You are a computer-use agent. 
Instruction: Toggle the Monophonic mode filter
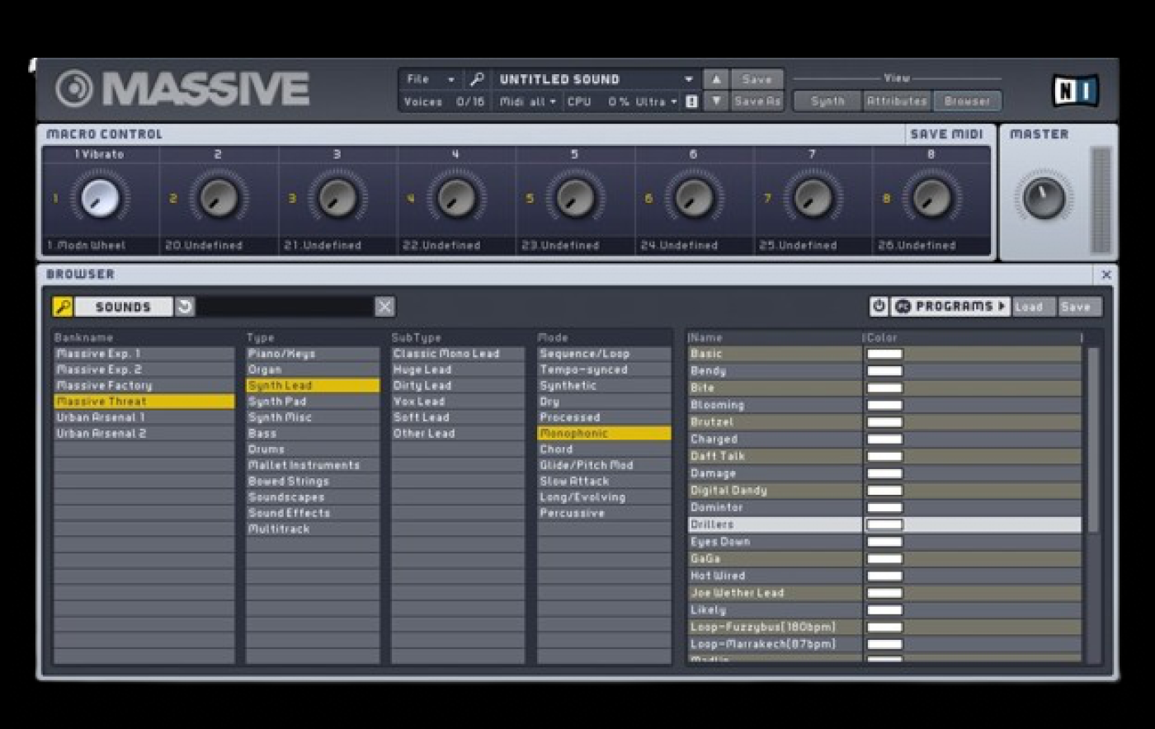point(604,433)
